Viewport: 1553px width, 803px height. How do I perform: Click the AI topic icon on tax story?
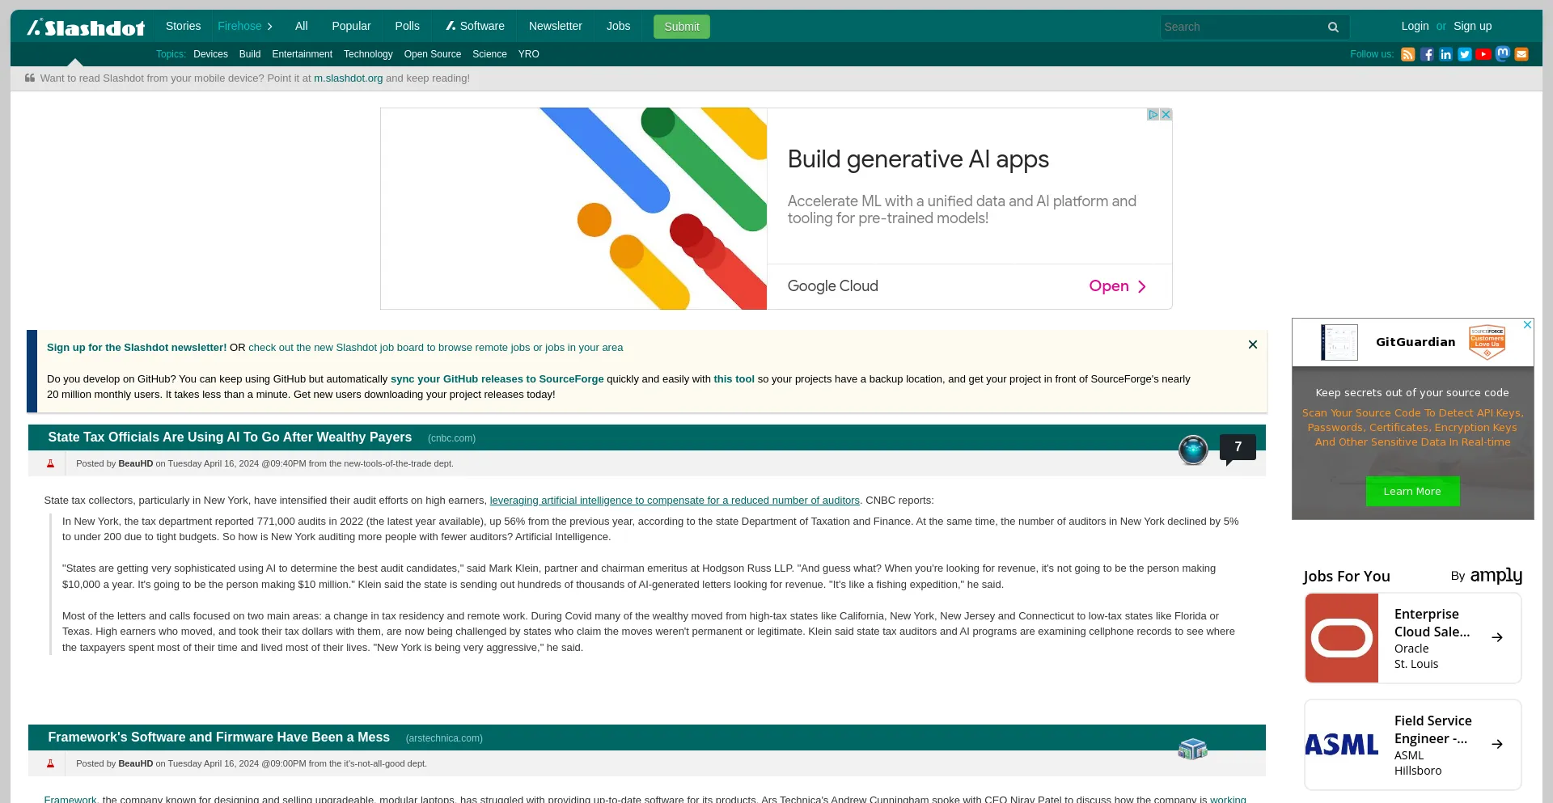pyautogui.click(x=1193, y=450)
